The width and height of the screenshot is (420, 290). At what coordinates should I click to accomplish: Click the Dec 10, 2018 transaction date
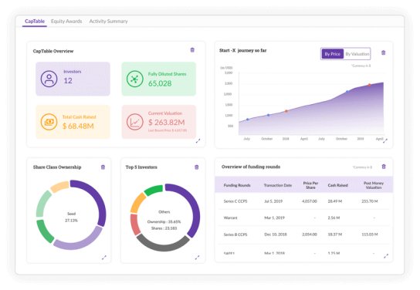tap(276, 234)
